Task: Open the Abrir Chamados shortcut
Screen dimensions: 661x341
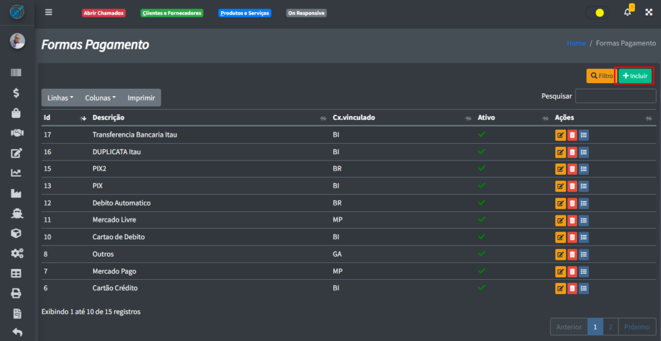Action: (104, 13)
